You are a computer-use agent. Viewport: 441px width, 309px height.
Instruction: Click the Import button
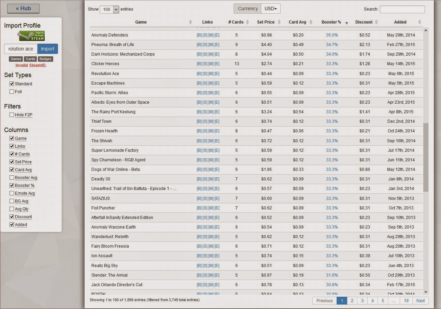47,49
